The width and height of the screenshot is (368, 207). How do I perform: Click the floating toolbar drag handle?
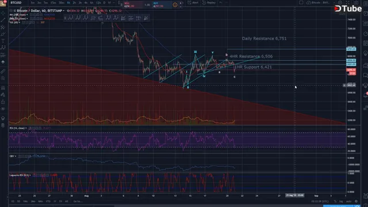(x=65, y=18)
